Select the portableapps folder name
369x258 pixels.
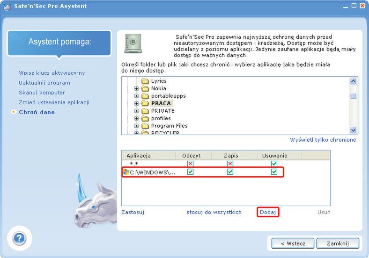(x=169, y=96)
